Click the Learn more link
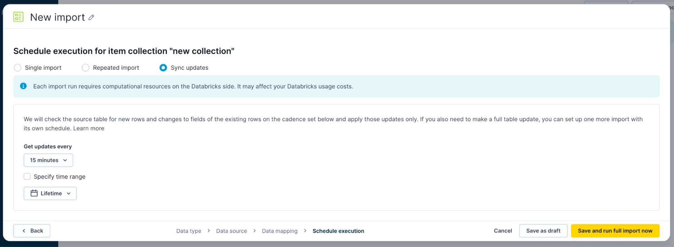 (88, 128)
